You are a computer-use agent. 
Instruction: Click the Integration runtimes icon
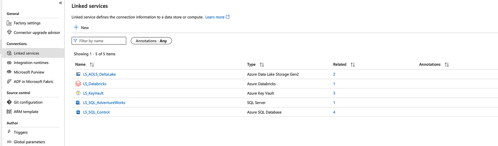click(9, 63)
